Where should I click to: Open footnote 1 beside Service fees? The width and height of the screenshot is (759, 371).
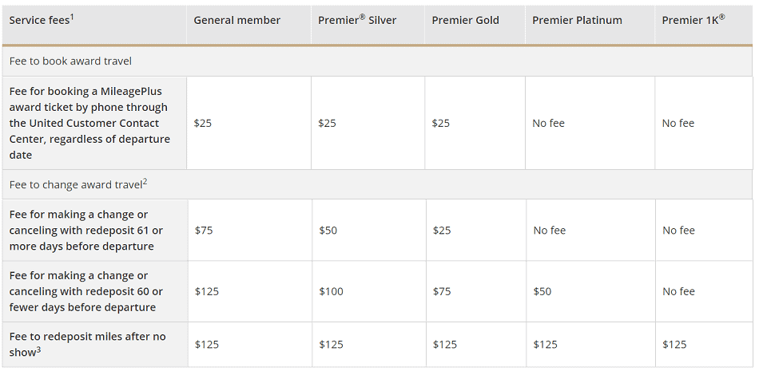[x=72, y=16]
